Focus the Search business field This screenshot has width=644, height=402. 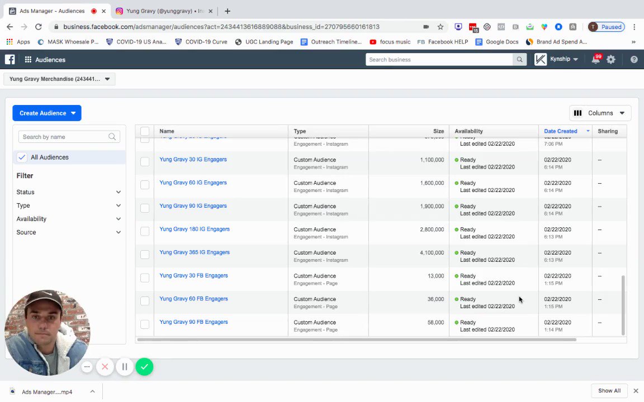coord(439,60)
